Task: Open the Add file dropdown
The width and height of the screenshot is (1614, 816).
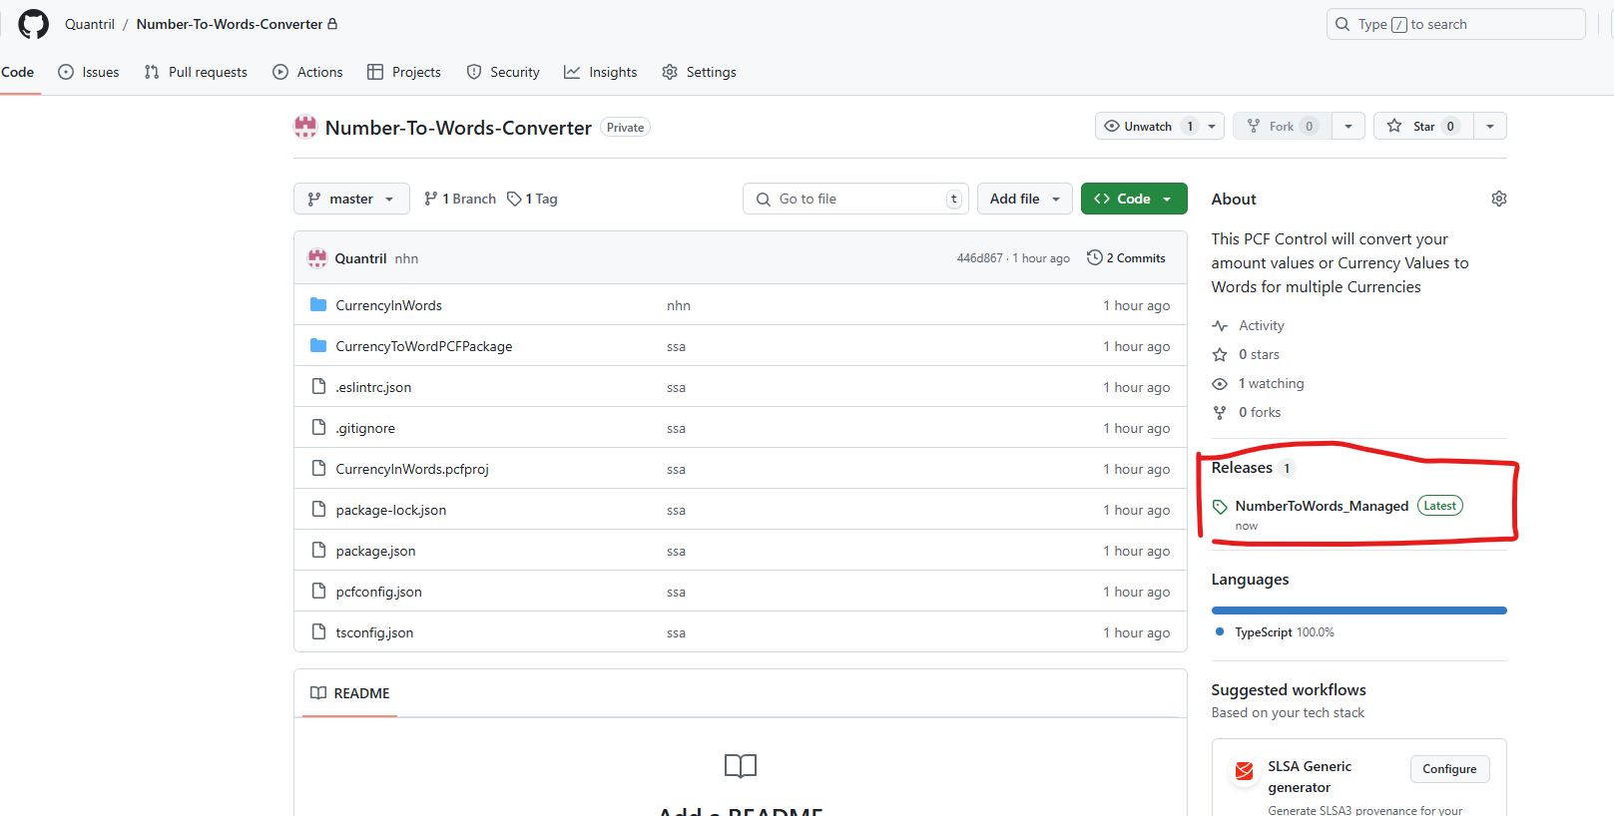Action: (1024, 199)
